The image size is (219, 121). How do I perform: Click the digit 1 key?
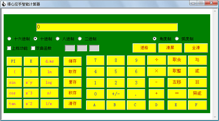click(x=96, y=83)
